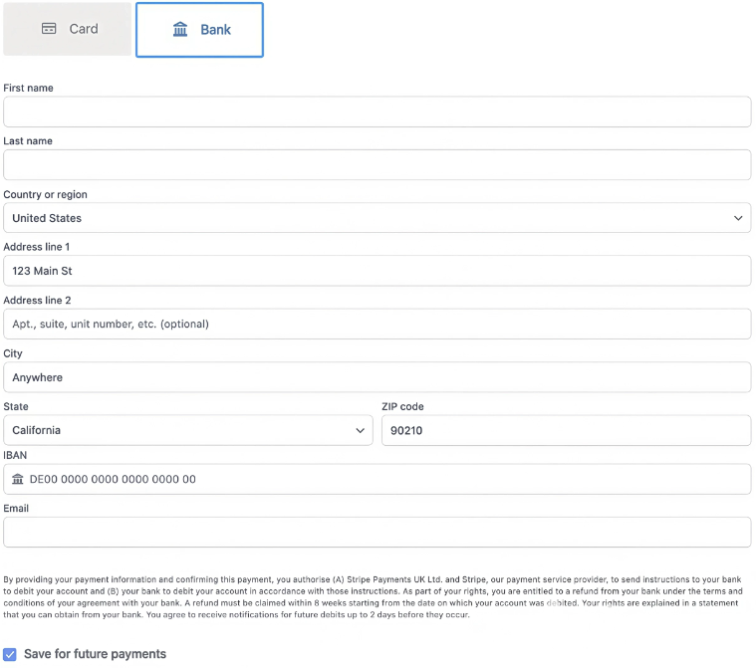Click the 'City' label
The height and width of the screenshot is (668, 756).
13,353
